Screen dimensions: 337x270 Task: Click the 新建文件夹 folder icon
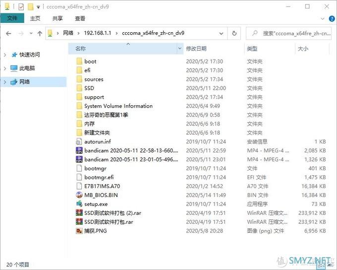[x=79, y=133]
